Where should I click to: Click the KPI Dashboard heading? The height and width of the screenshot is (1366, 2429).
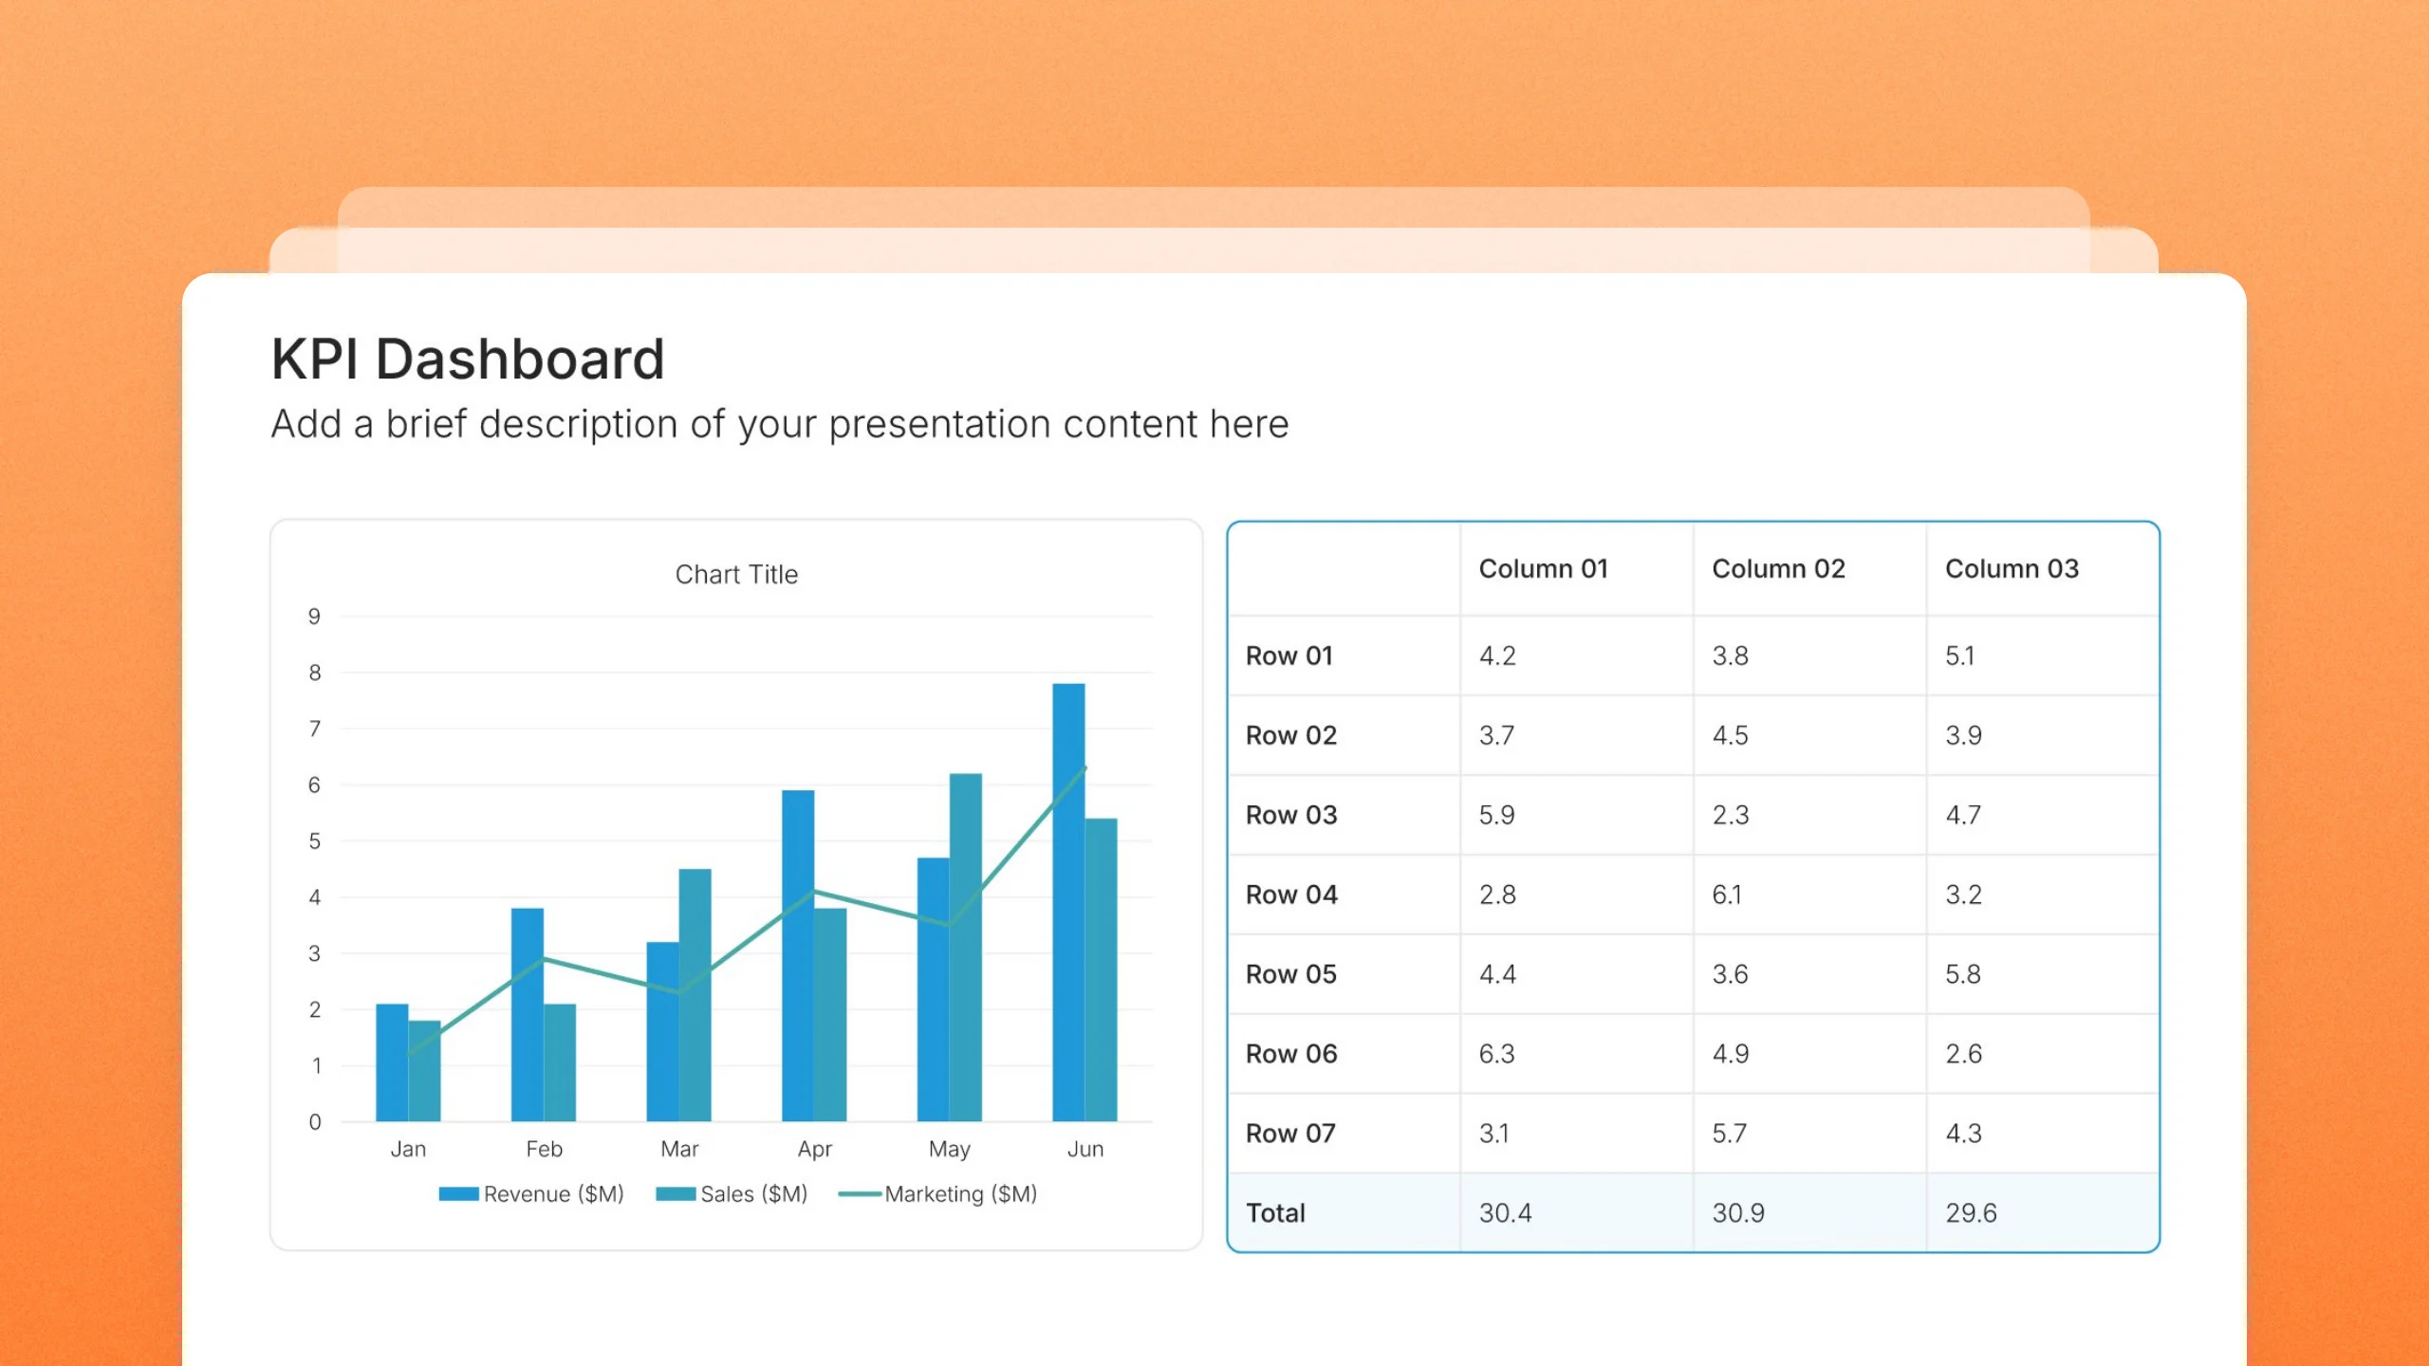(x=468, y=360)
